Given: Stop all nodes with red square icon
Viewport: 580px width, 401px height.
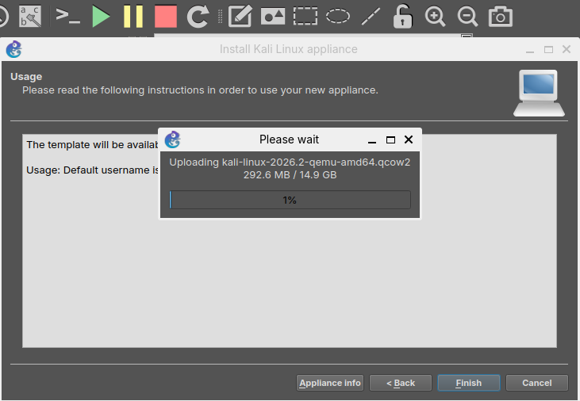Looking at the screenshot, I should (x=166, y=17).
